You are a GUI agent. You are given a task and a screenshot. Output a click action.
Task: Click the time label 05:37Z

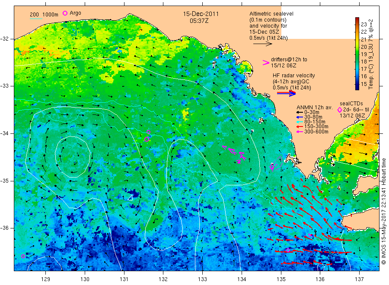click(x=199, y=21)
